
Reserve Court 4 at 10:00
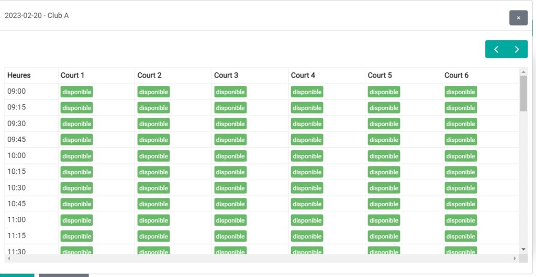pos(307,156)
